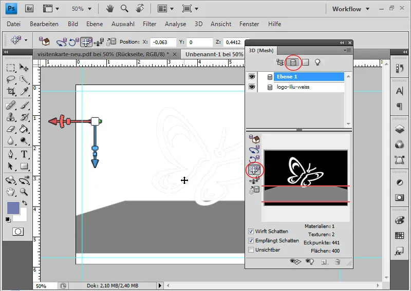411x291 pixels.
Task: Select the Rectangle shape tool
Action: click(x=24, y=166)
